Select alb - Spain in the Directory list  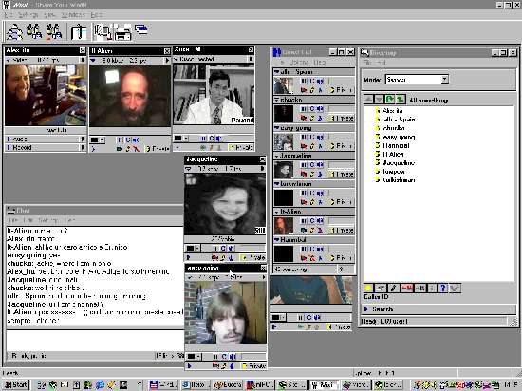(399, 120)
